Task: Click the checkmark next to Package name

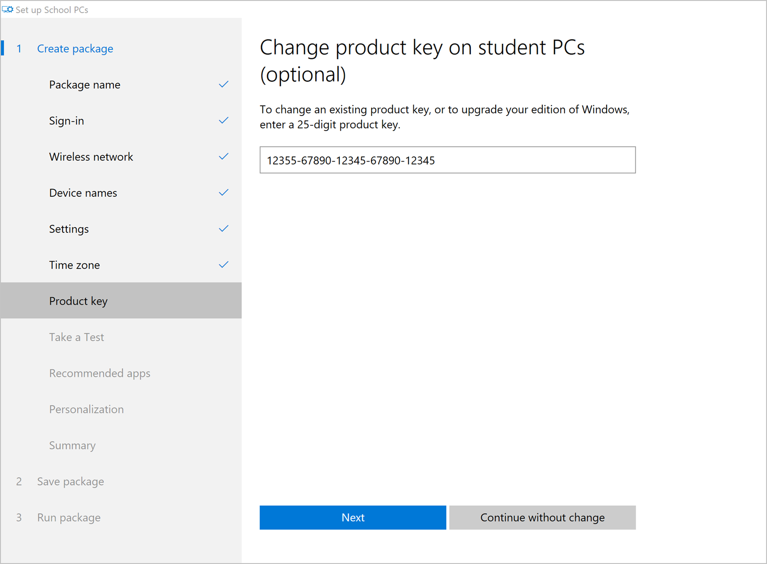Action: coord(223,85)
